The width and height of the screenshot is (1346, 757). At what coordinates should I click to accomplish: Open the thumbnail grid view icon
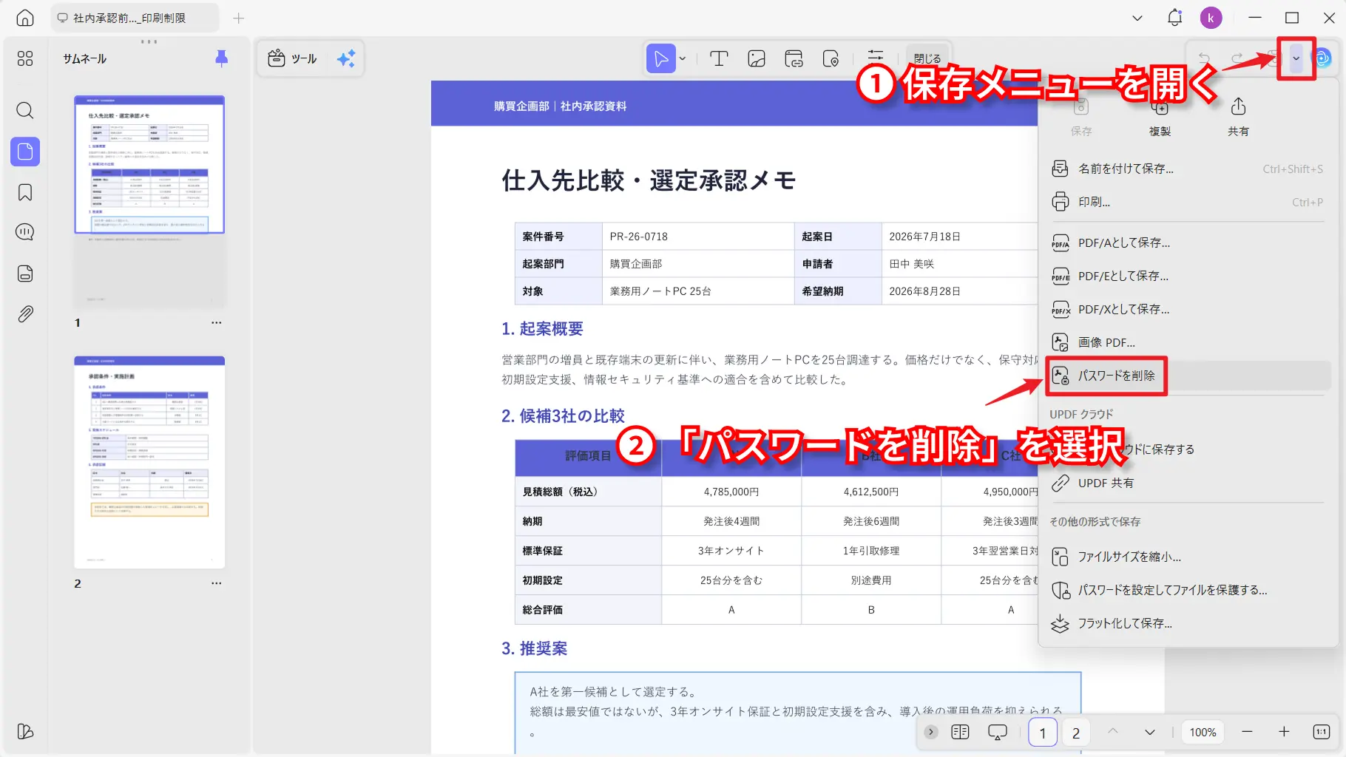[25, 58]
